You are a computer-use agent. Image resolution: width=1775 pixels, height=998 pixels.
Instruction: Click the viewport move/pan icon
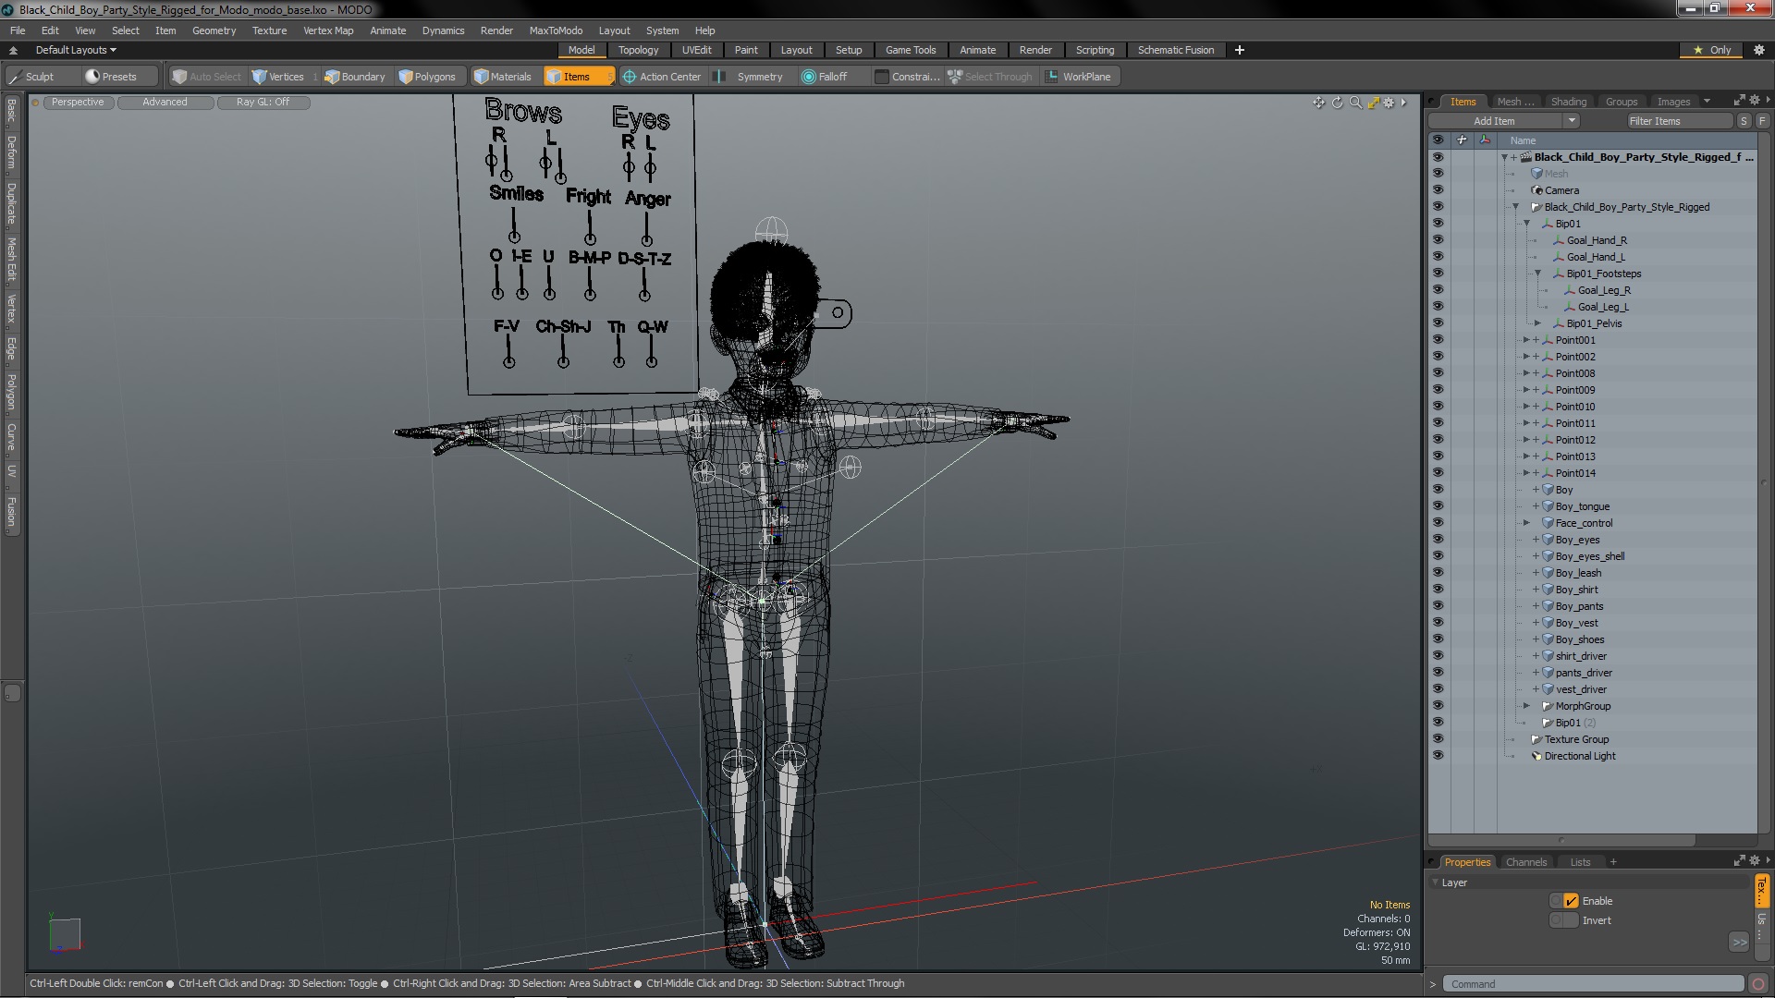[1318, 103]
